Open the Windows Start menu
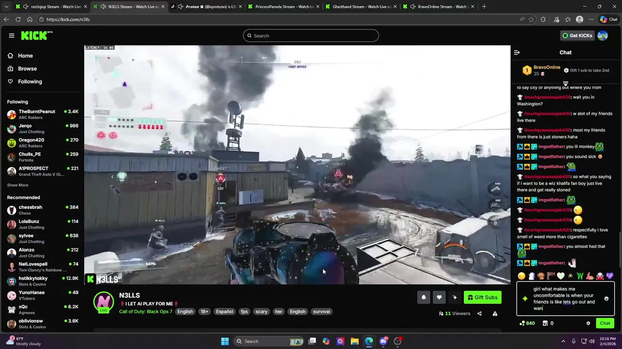 (225, 341)
